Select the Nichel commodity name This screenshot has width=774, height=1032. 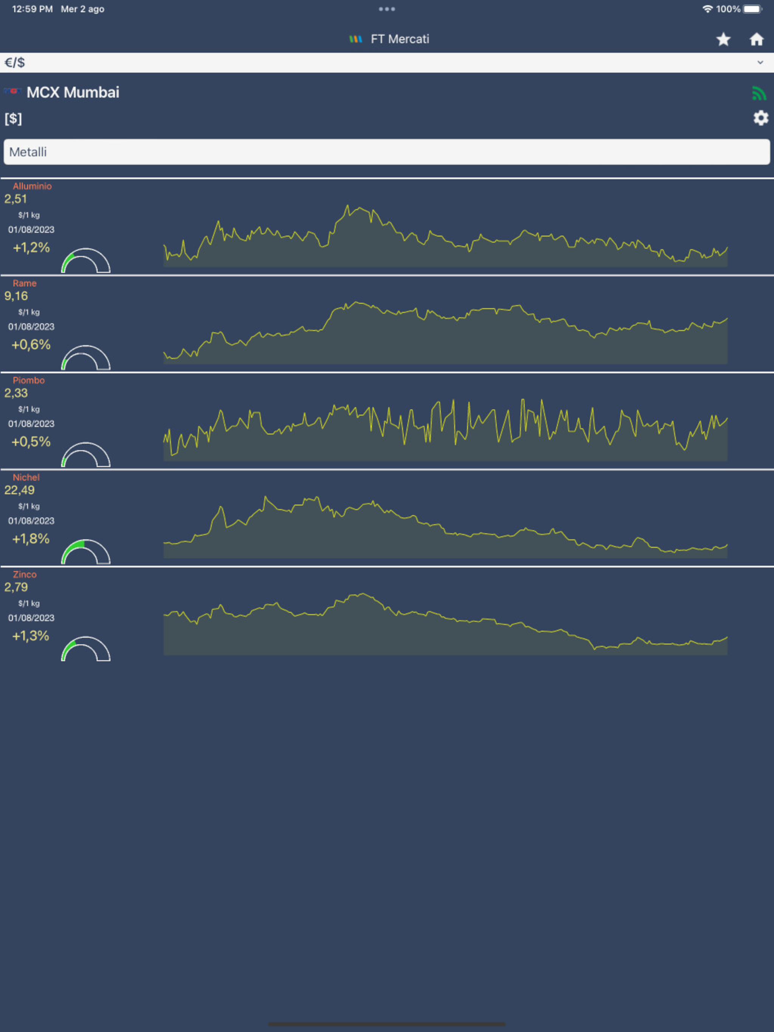tap(26, 477)
